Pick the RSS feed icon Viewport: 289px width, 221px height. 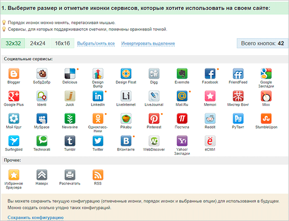pos(98,175)
